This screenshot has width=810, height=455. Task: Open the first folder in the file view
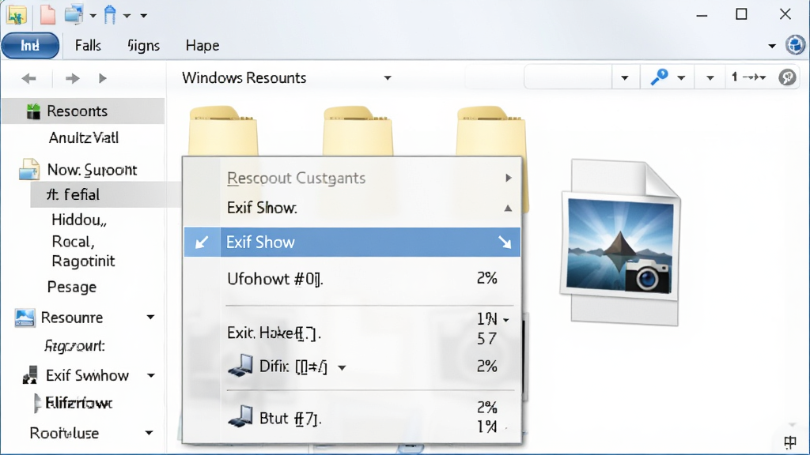click(x=223, y=131)
